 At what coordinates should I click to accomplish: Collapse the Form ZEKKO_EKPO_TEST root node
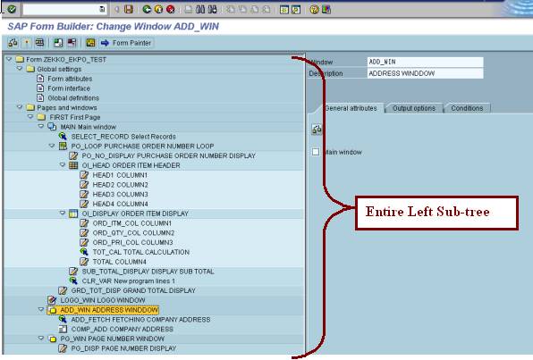coord(9,59)
